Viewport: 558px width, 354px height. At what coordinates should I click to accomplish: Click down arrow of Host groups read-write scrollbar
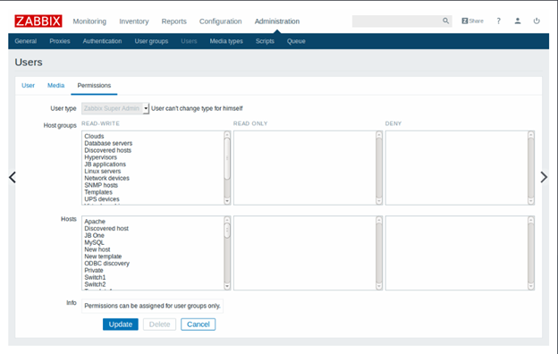click(227, 201)
